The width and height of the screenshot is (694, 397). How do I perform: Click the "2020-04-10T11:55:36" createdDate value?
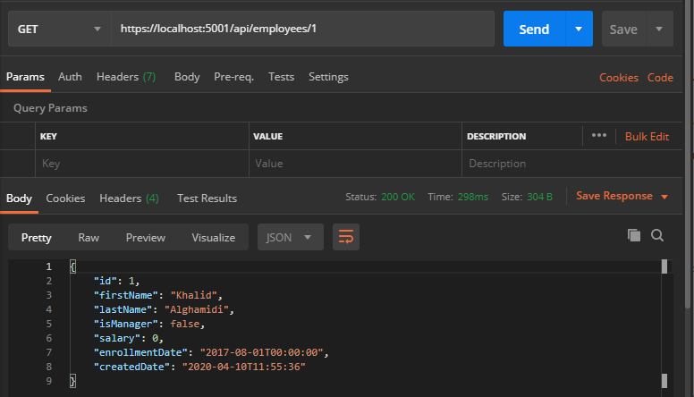click(x=244, y=367)
